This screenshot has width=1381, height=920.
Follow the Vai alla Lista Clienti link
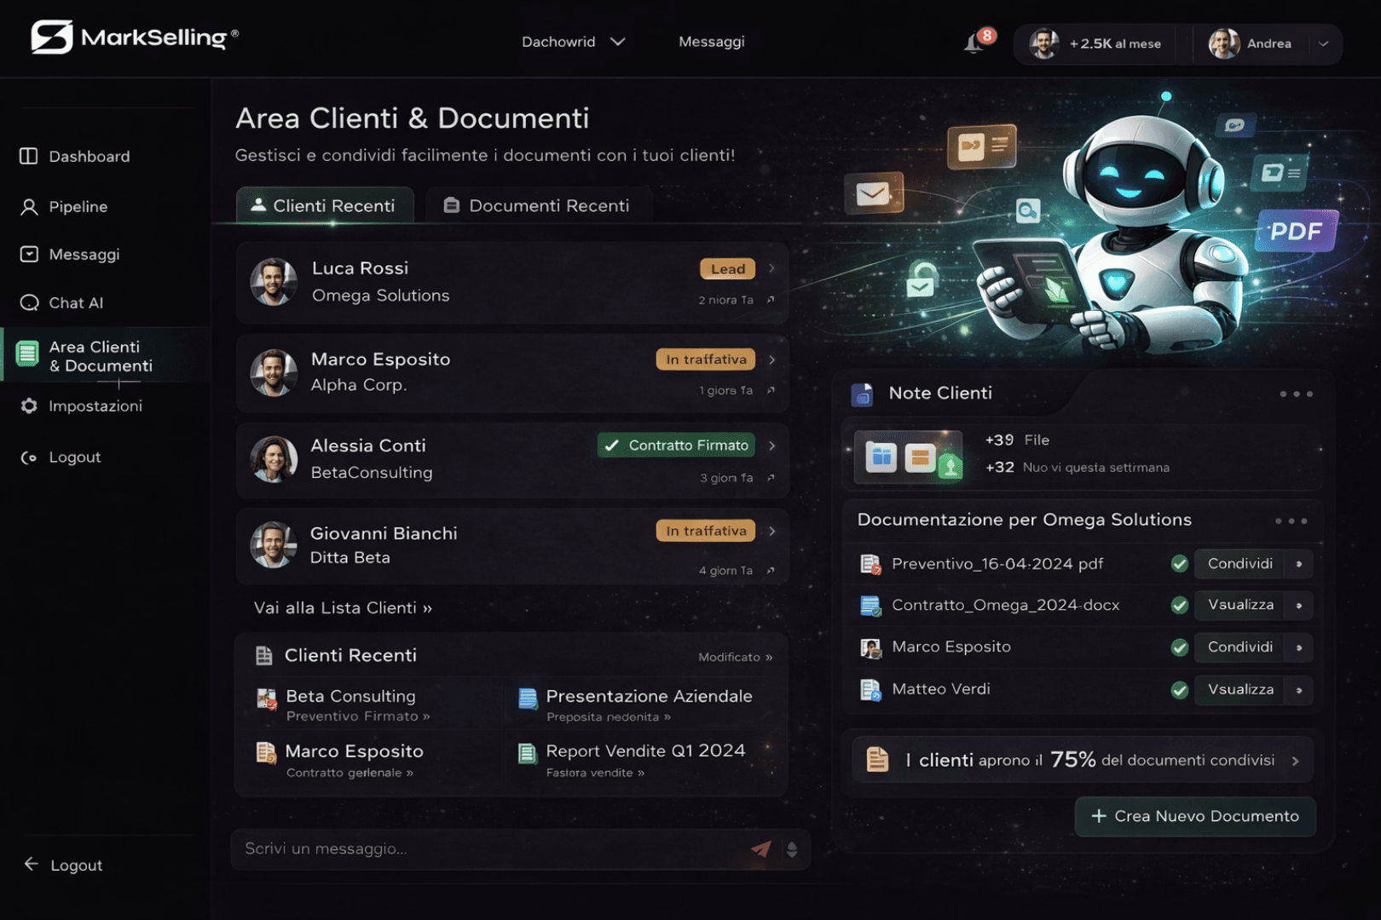tap(342, 607)
